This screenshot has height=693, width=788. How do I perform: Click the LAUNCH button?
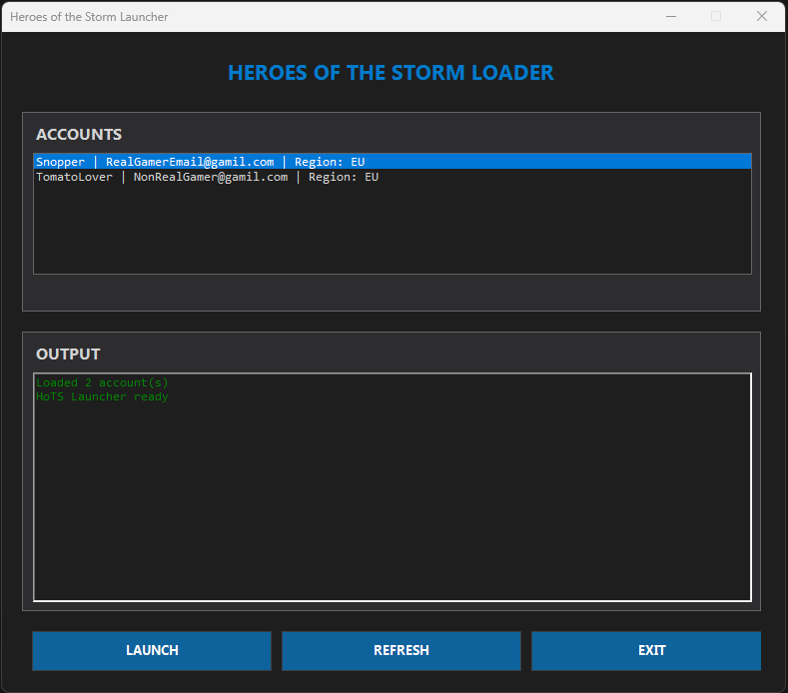[x=152, y=651]
